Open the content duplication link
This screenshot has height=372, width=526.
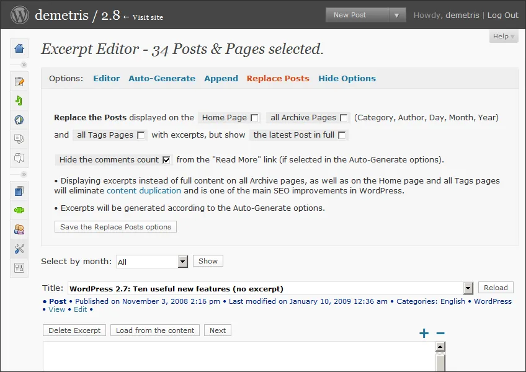pyautogui.click(x=143, y=190)
